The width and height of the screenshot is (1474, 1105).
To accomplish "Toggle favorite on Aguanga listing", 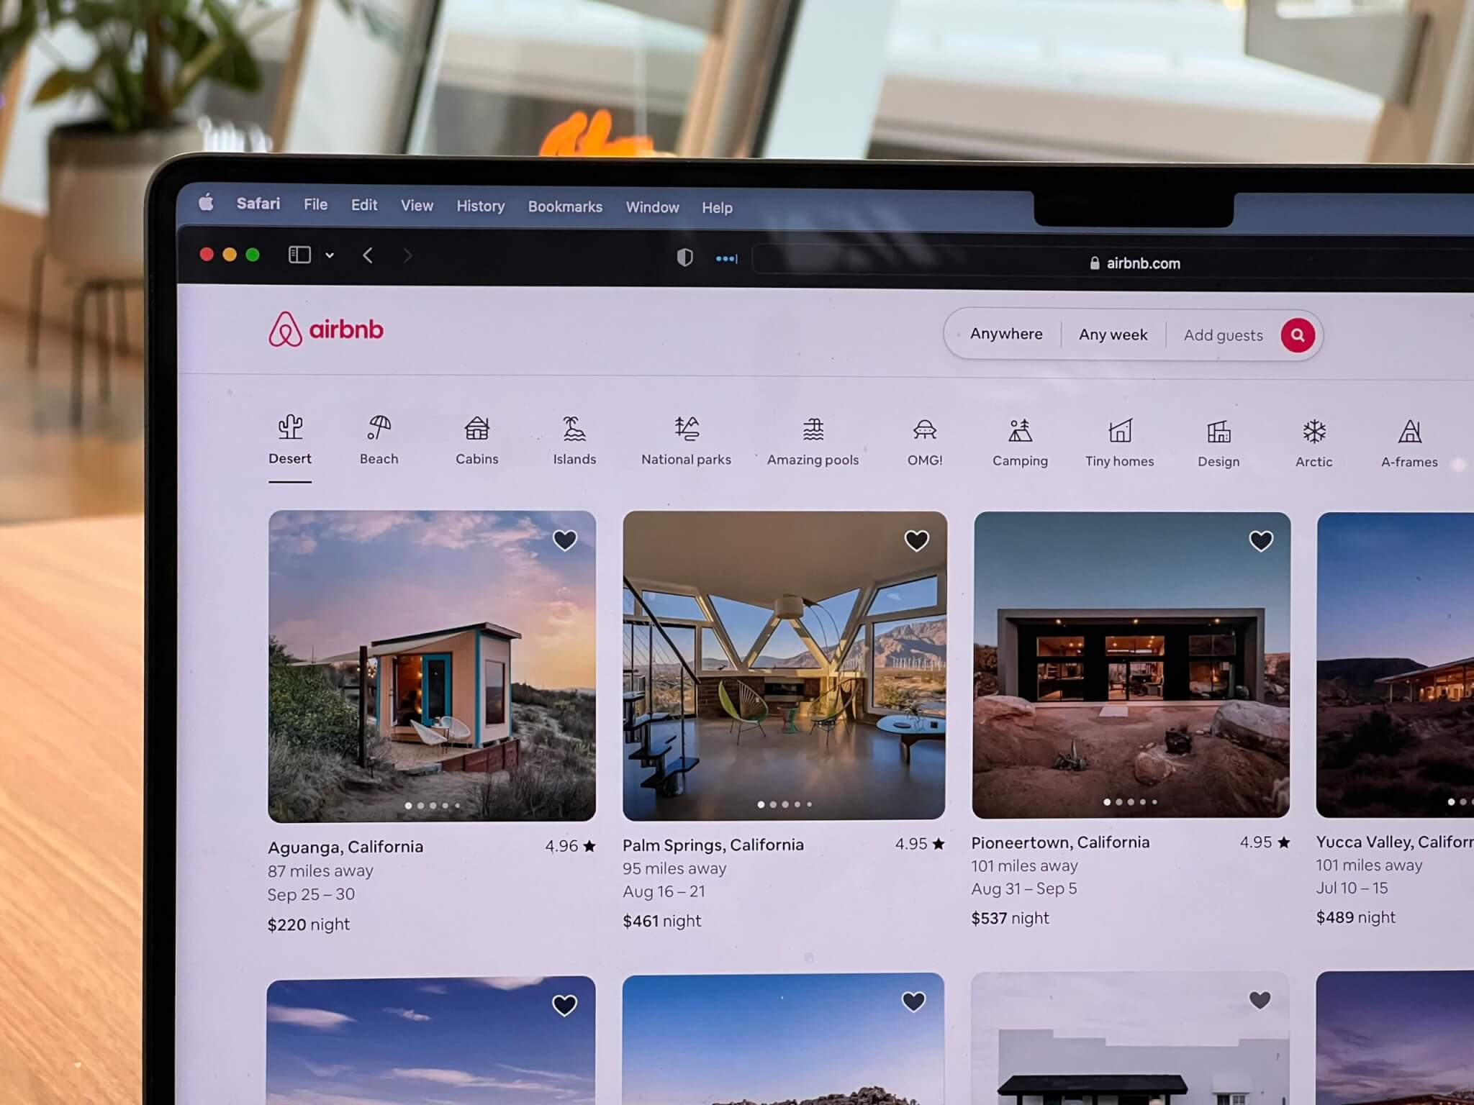I will point(565,539).
